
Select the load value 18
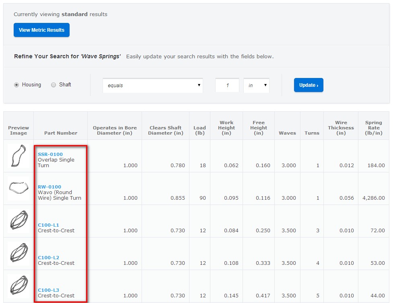pos(203,165)
